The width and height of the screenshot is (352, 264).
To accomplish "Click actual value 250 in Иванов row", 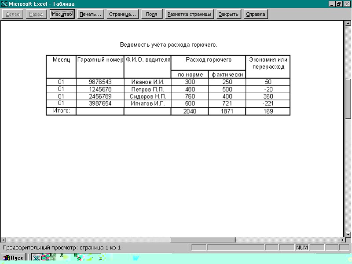I will [x=227, y=82].
